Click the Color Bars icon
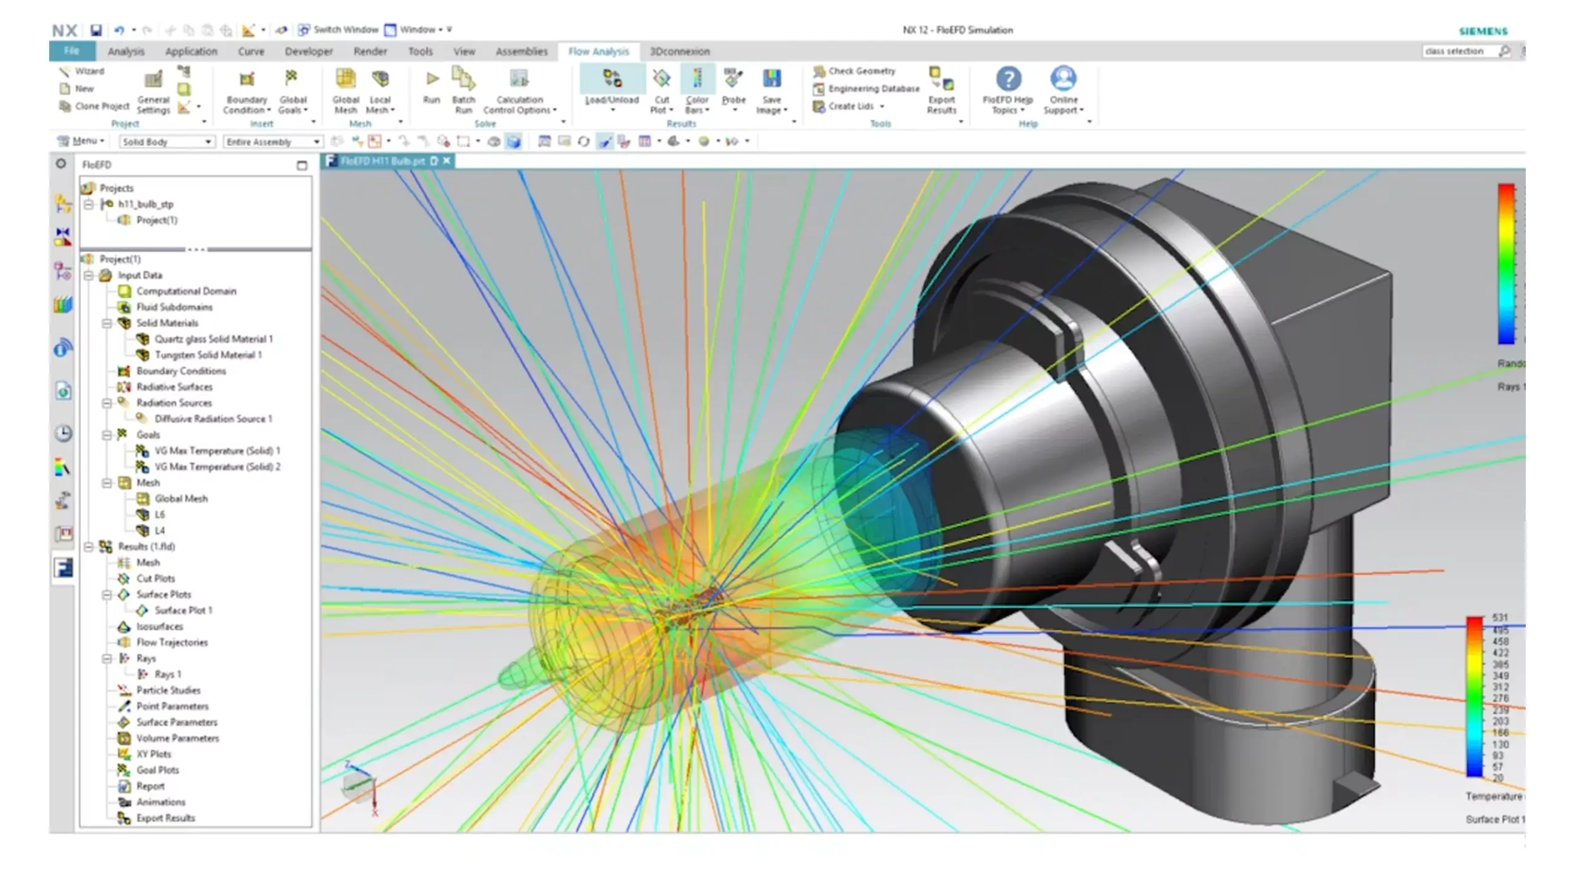Viewport: 1575px width, 870px height. [697, 79]
